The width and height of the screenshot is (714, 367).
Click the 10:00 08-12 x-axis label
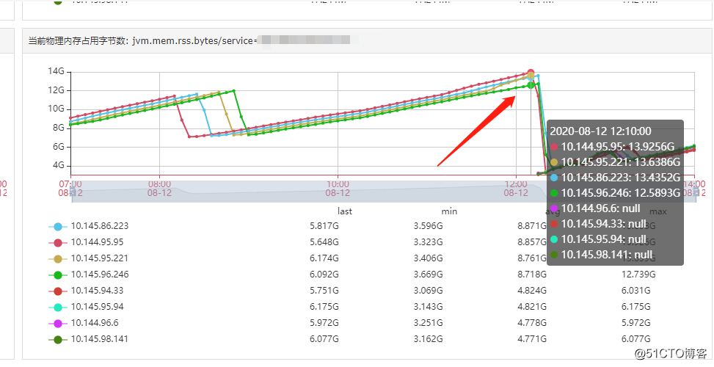338,189
